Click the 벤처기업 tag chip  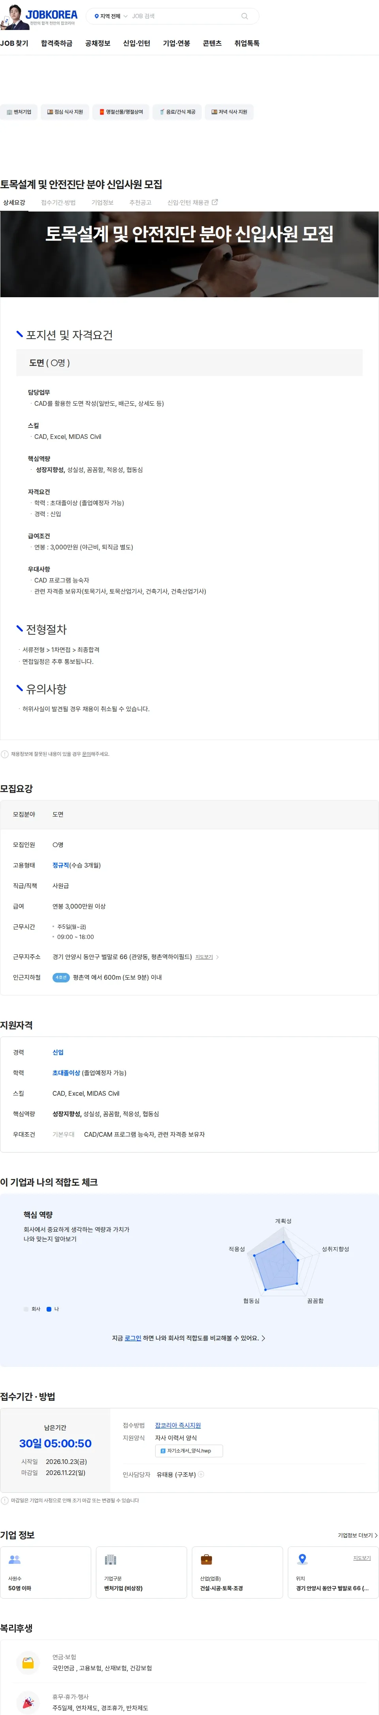click(19, 112)
